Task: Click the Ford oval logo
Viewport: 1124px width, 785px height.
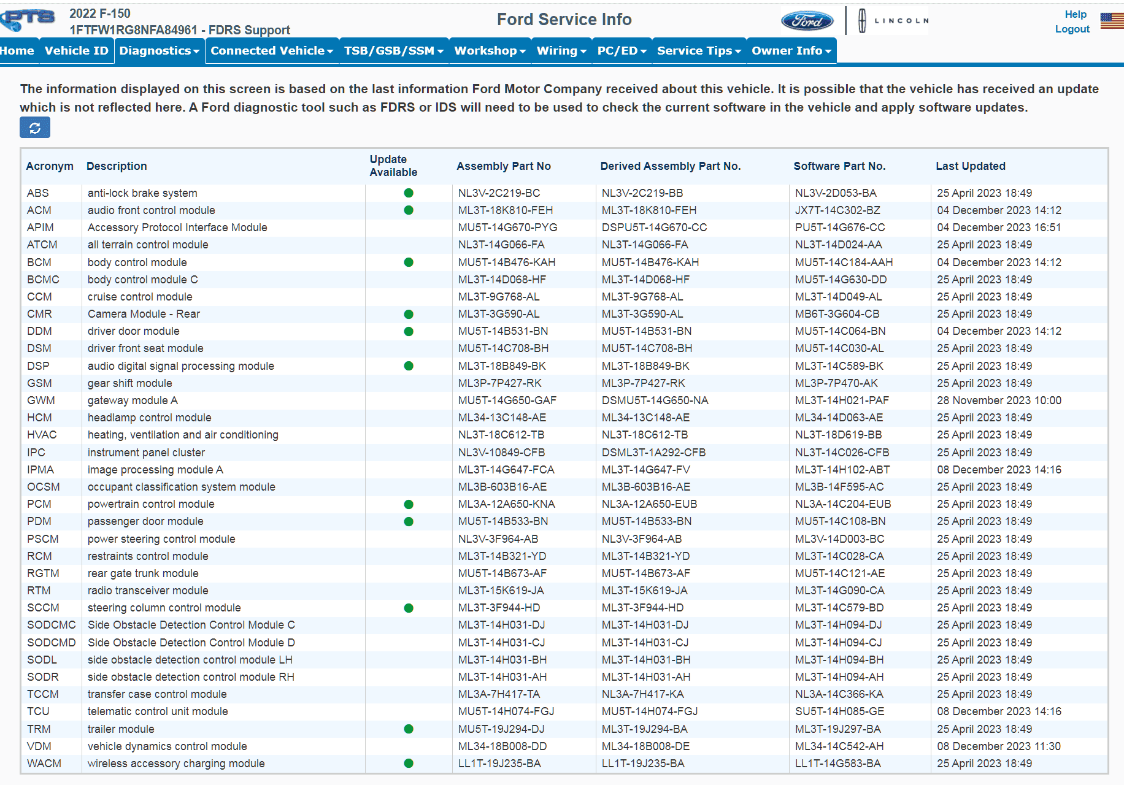Action: coord(807,21)
